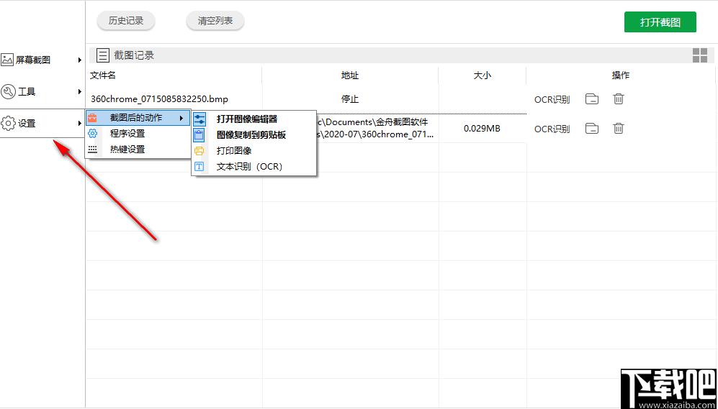Click the 工具 wrench icon
The width and height of the screenshot is (718, 409).
point(8,92)
